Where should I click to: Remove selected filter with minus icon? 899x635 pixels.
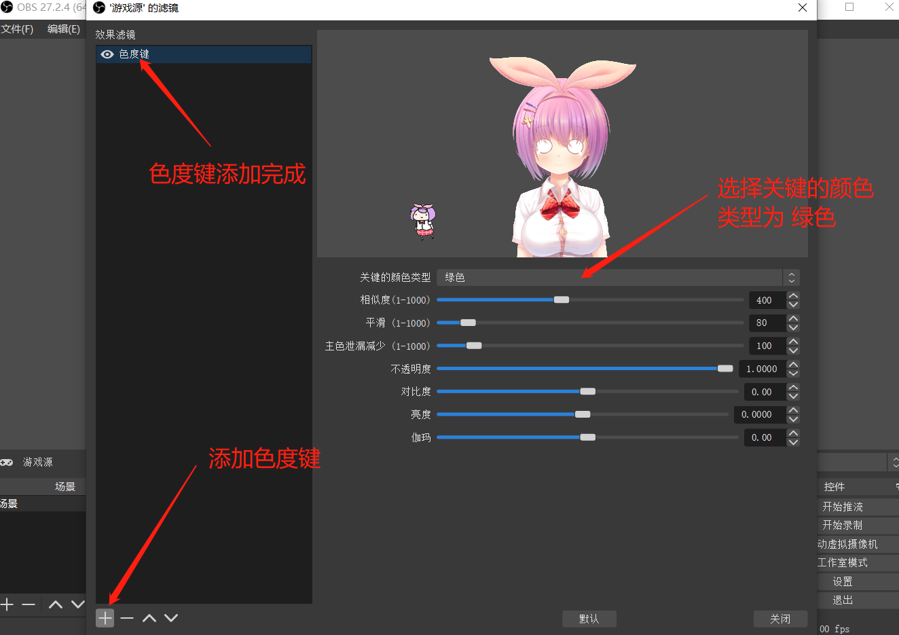[127, 618]
